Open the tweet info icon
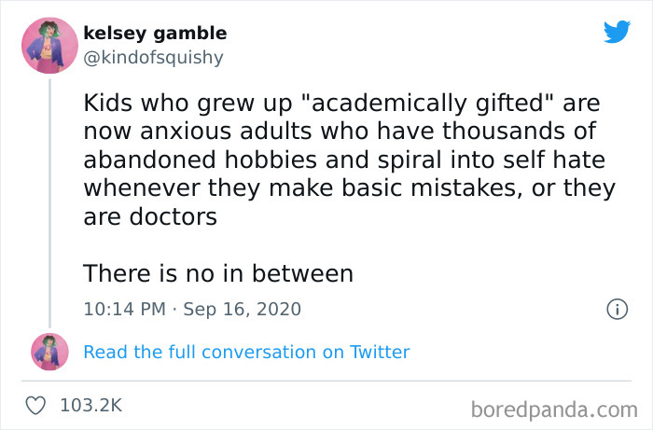The image size is (653, 430). click(x=616, y=308)
